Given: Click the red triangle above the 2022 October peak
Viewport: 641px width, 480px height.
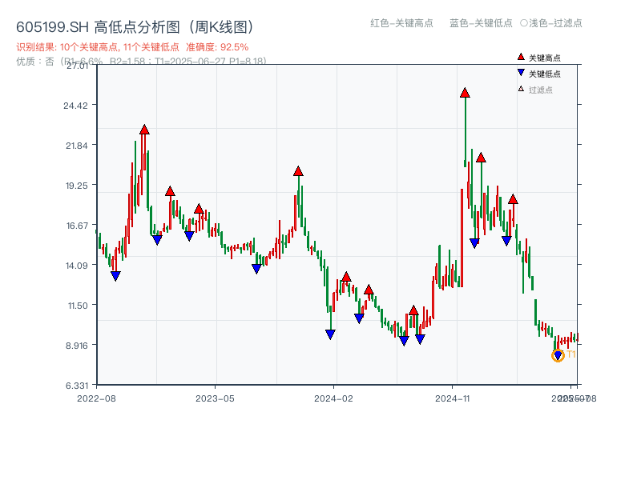Looking at the screenshot, I should pyautogui.click(x=143, y=128).
